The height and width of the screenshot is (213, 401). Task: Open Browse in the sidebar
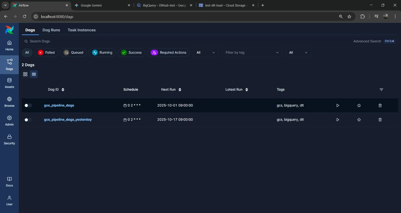(9, 102)
